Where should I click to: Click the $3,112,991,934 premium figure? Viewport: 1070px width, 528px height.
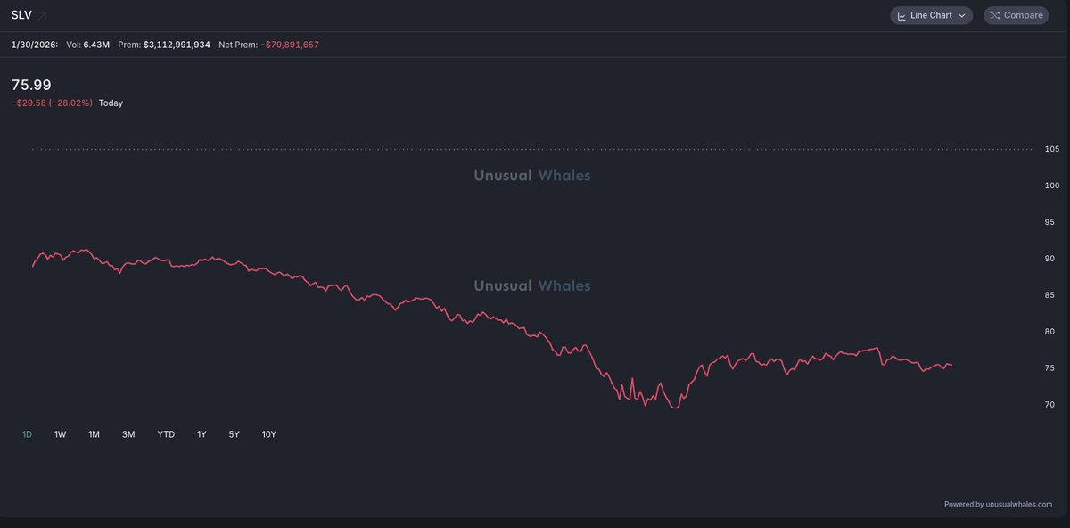(x=177, y=45)
